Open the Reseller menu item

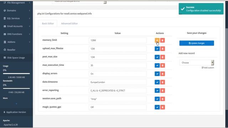(x=16, y=50)
